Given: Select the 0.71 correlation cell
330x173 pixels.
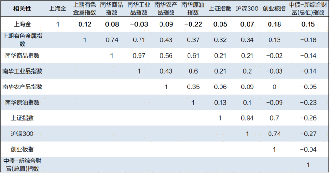Looking at the screenshot, I should 139,40.
